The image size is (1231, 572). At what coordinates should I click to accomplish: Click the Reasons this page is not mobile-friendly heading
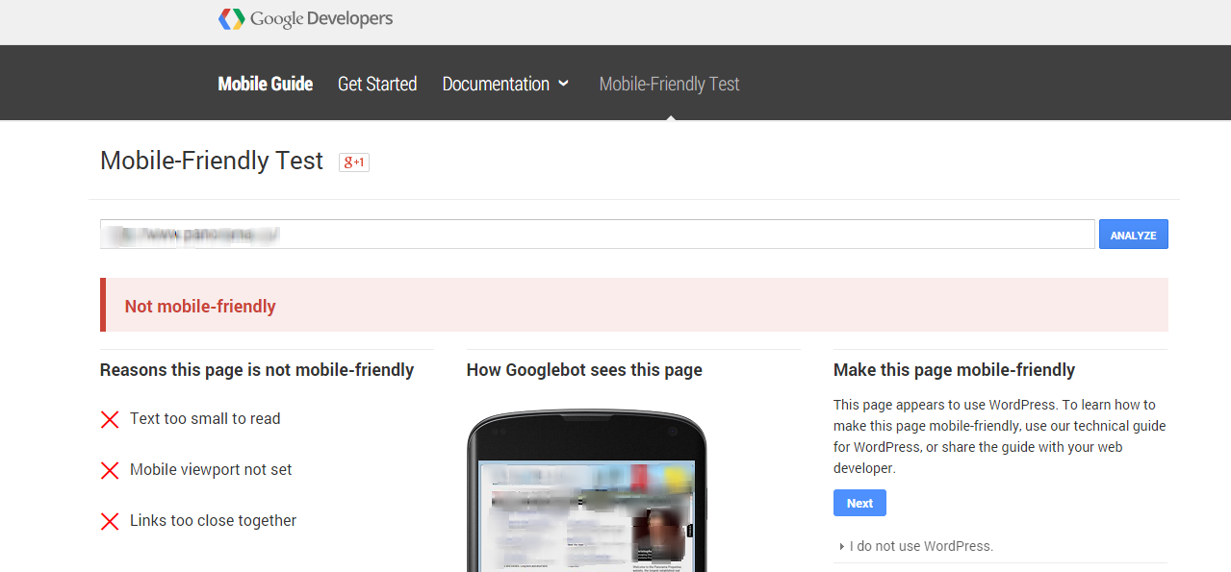tap(257, 370)
